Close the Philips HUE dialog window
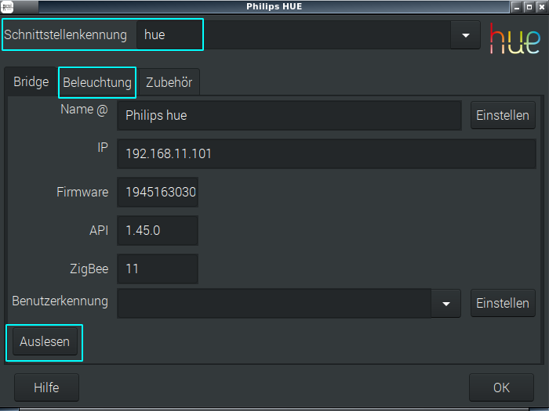 (x=541, y=6)
